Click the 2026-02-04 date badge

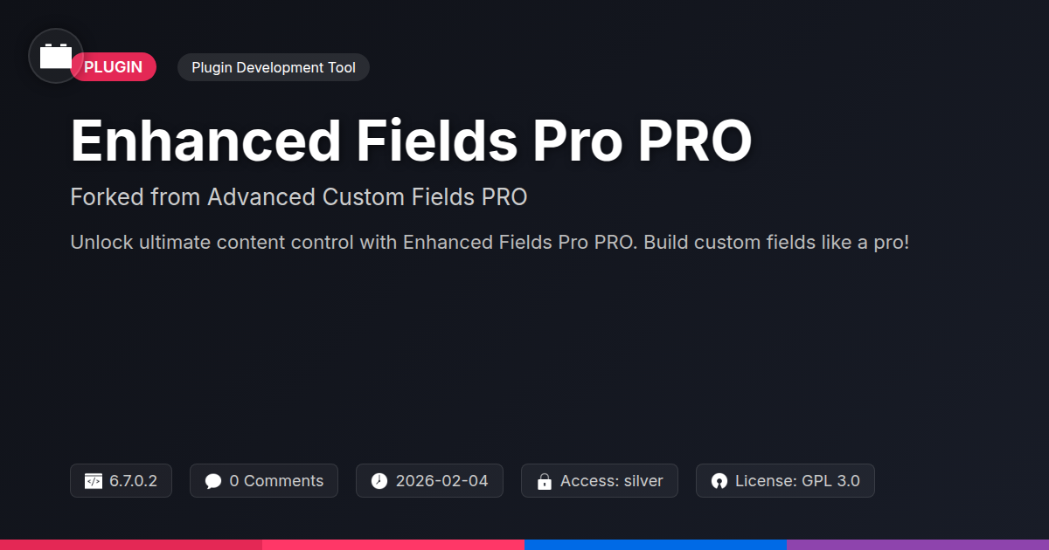(x=429, y=481)
